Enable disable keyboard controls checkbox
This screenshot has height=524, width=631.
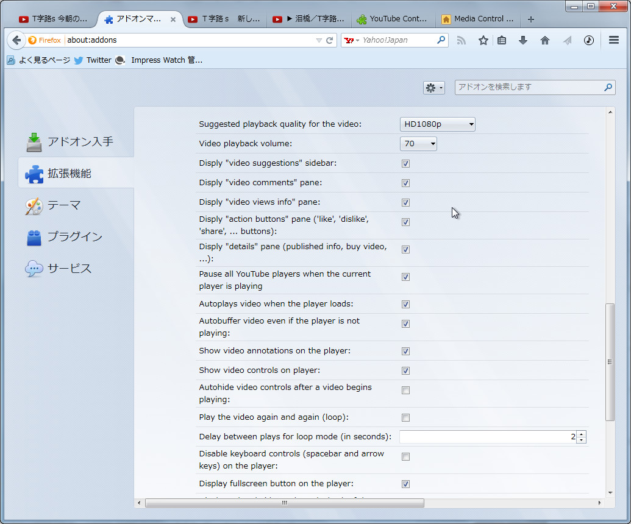coord(405,456)
